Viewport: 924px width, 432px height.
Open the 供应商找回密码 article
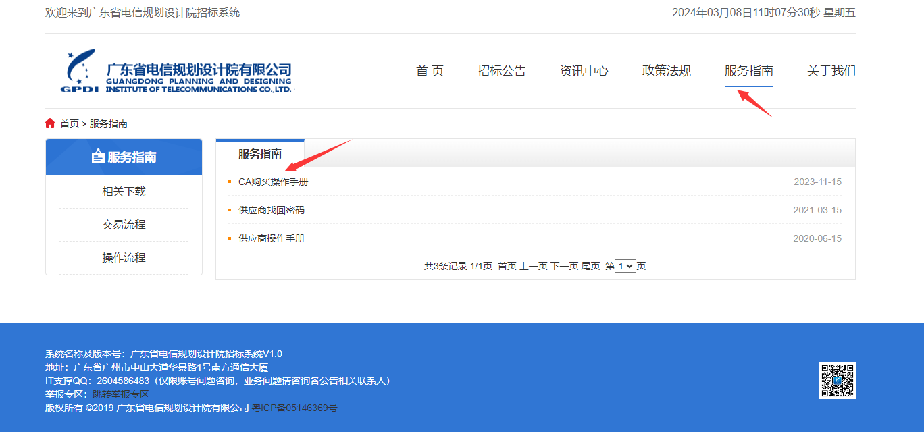tap(272, 210)
